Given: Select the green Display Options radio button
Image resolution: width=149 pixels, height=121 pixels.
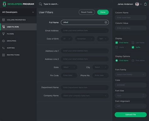Looking at the screenshot, I should click(117, 60).
